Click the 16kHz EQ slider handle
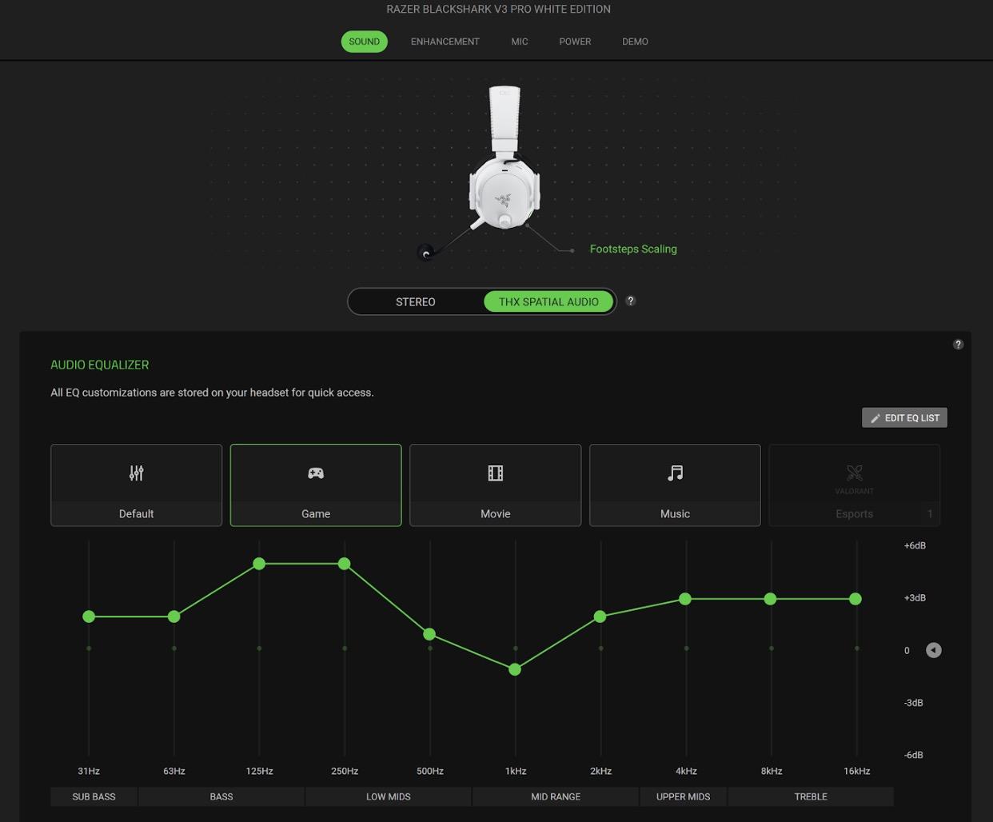 point(855,599)
